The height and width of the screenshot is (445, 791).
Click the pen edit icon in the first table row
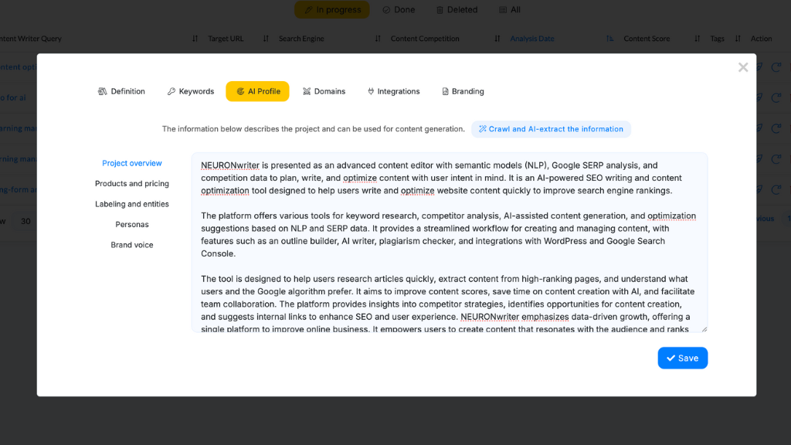coord(759,66)
